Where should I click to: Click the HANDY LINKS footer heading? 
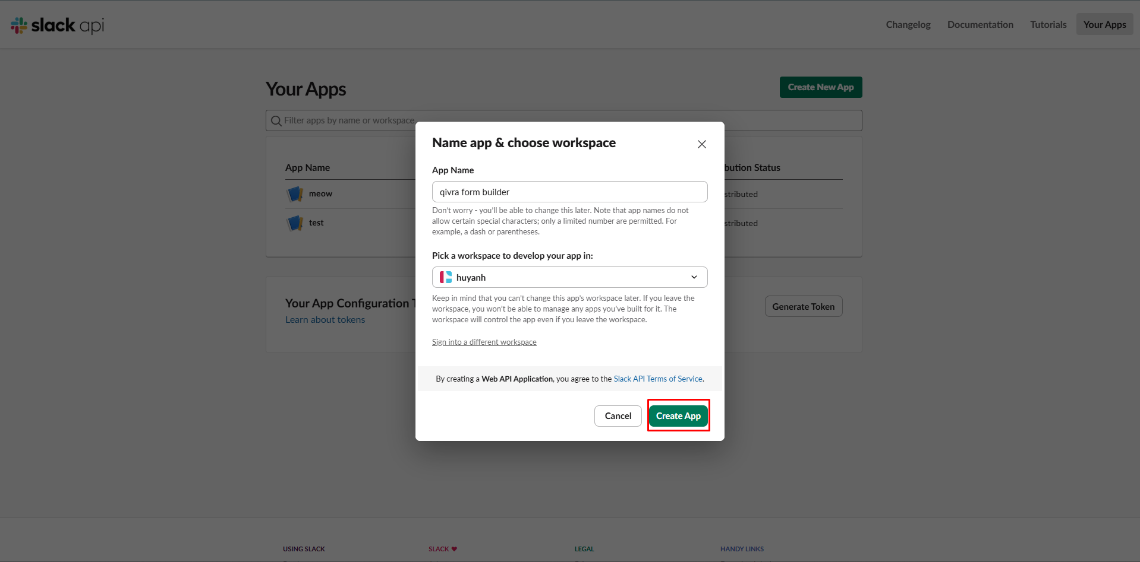coord(742,549)
